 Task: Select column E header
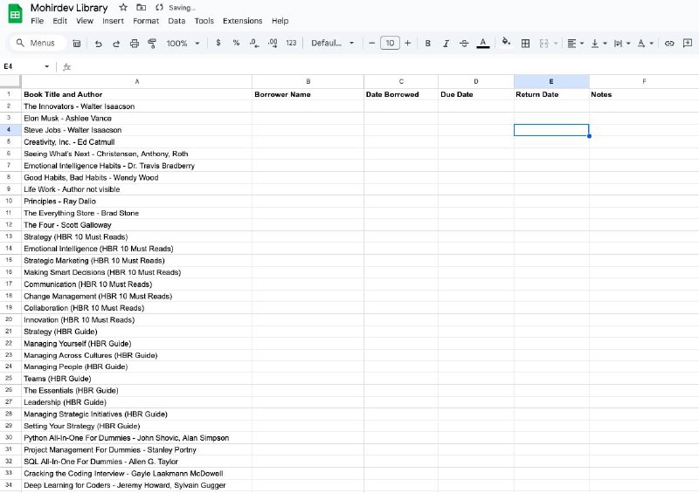[551, 81]
